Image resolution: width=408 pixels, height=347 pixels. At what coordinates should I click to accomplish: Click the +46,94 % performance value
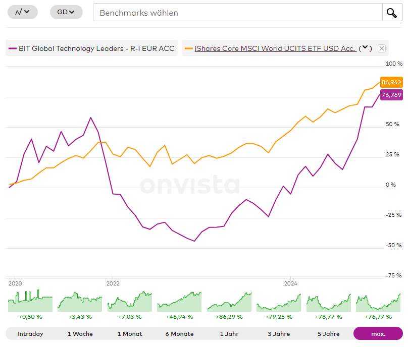coord(180,317)
